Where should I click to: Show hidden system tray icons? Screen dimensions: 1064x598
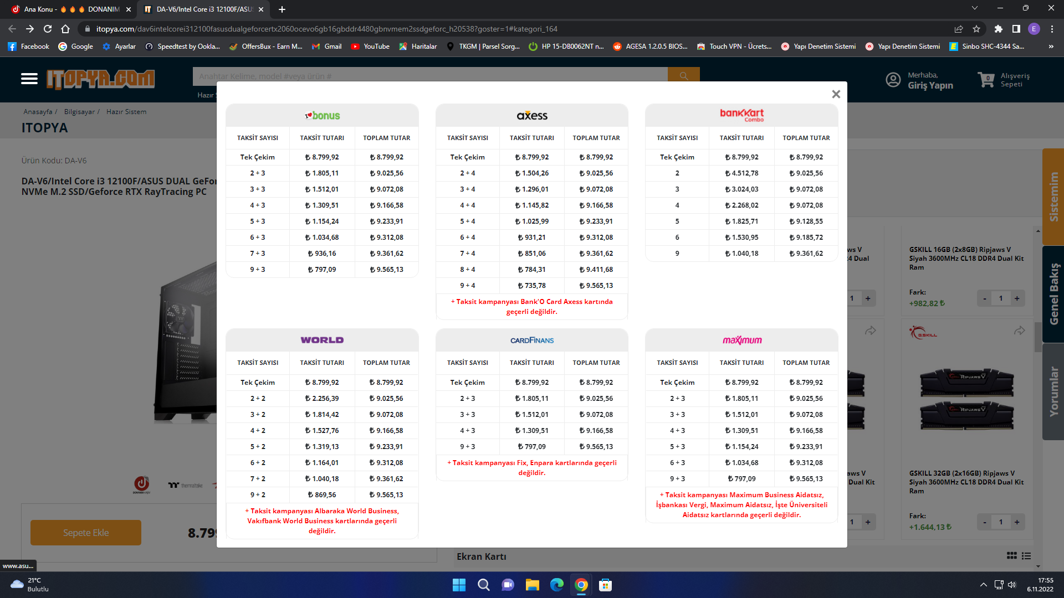point(983,585)
